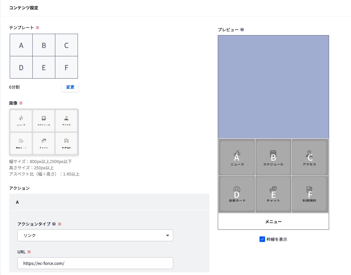Click the メニュー bar at preview bottom

(x=273, y=221)
